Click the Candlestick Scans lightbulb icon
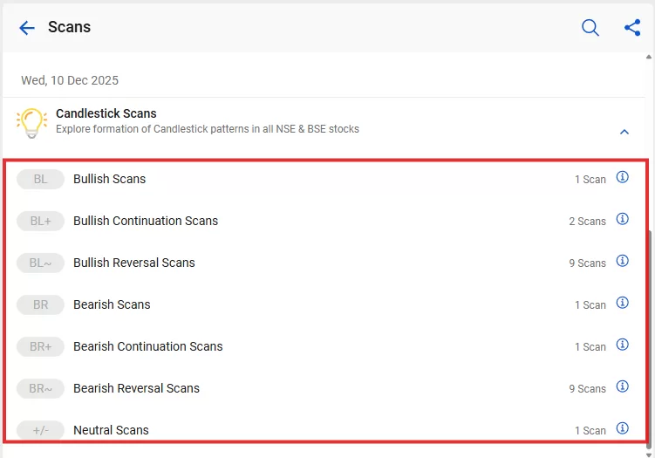Screen dimensions: 655x458 click(x=32, y=122)
